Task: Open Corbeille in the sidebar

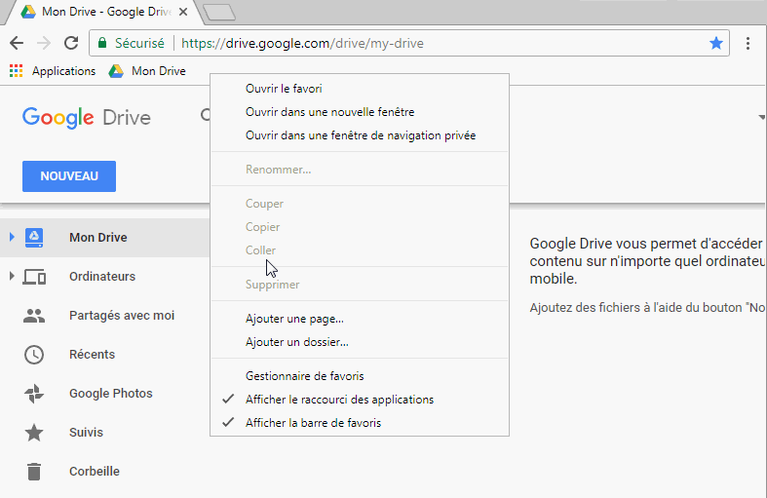Action: [95, 472]
